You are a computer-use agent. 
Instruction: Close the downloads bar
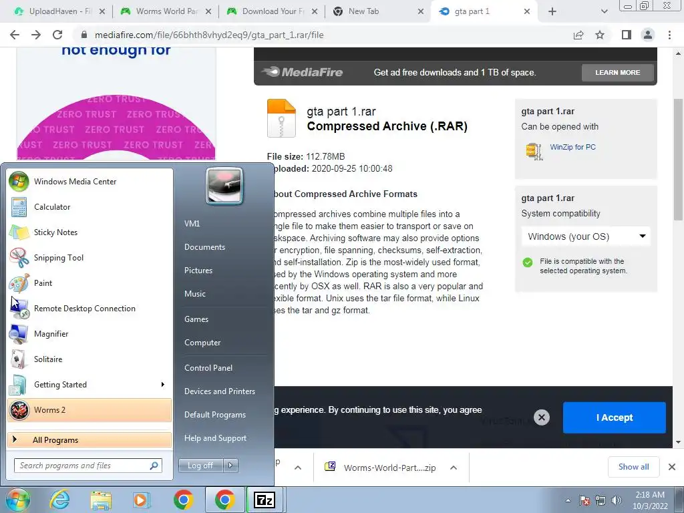click(672, 467)
